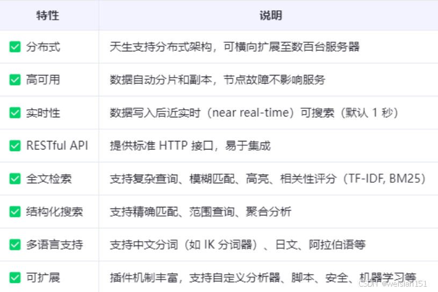This screenshot has height=292, width=438.
Task: Select the 特性 column header
Action: tap(47, 16)
